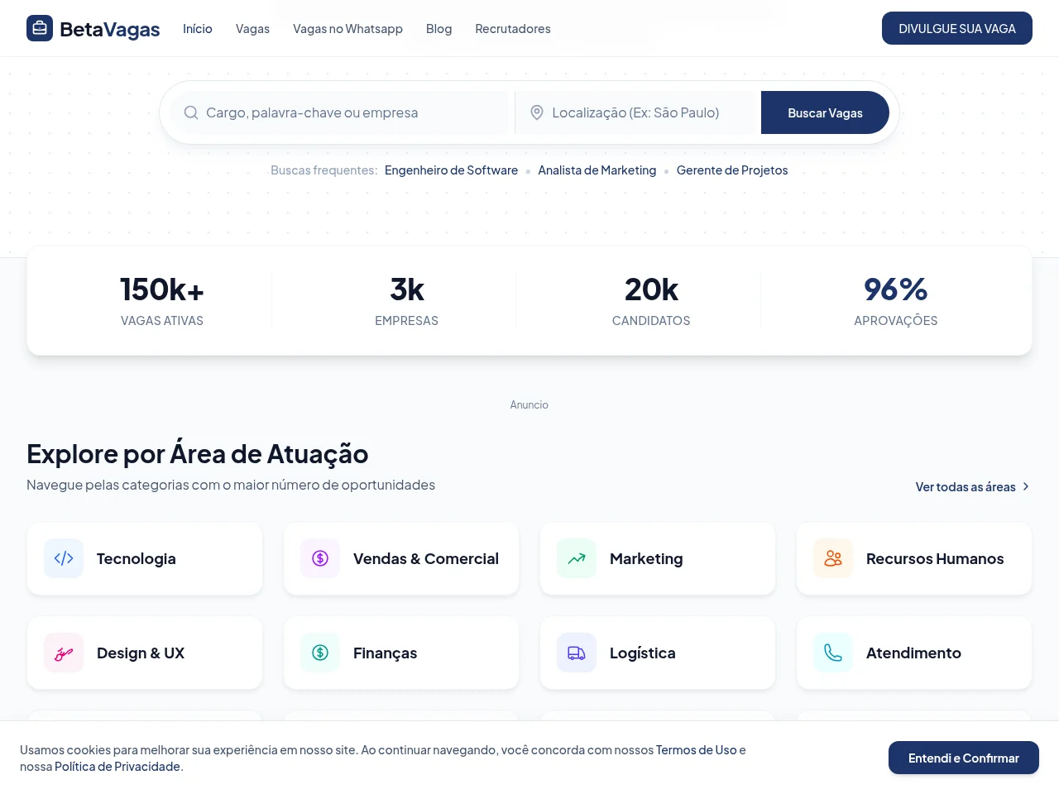Image resolution: width=1059 pixels, height=794 pixels.
Task: Click the location pin icon
Action: [x=537, y=112]
